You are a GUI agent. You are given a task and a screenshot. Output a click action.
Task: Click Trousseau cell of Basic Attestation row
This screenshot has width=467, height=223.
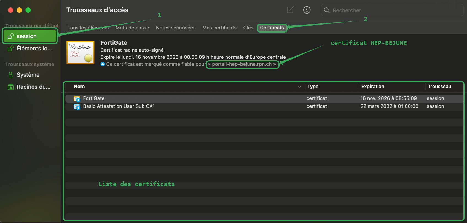coord(435,106)
